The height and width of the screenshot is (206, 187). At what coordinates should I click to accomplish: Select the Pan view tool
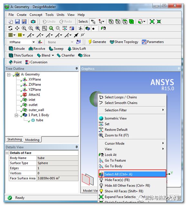coord(17,28)
